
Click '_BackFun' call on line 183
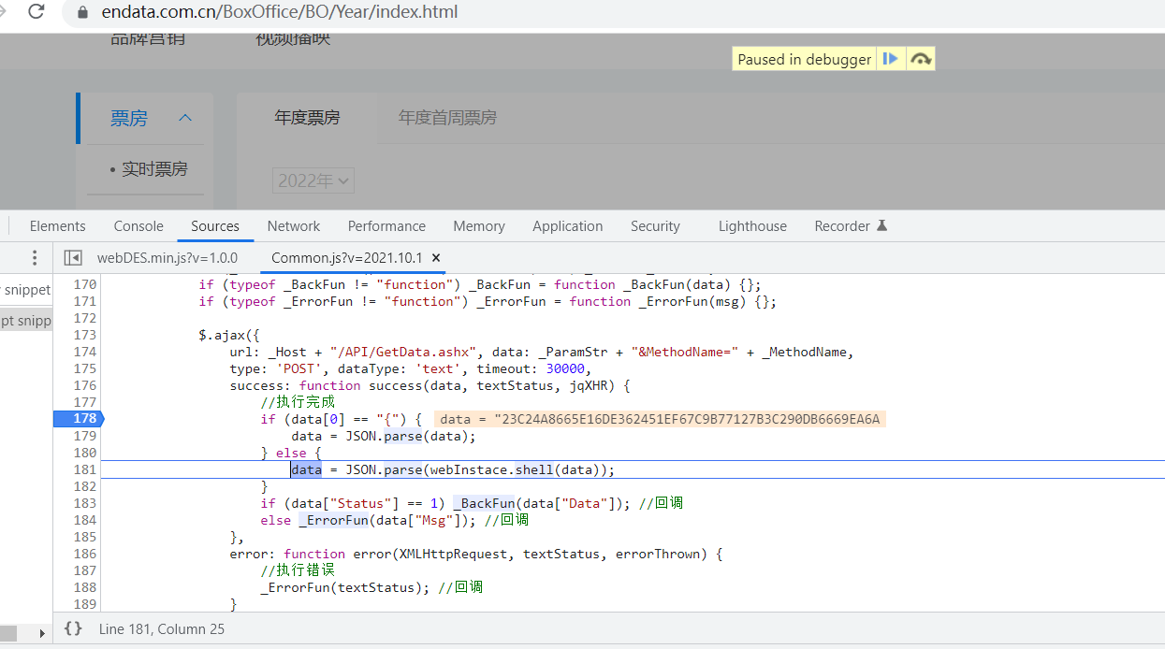click(x=485, y=503)
